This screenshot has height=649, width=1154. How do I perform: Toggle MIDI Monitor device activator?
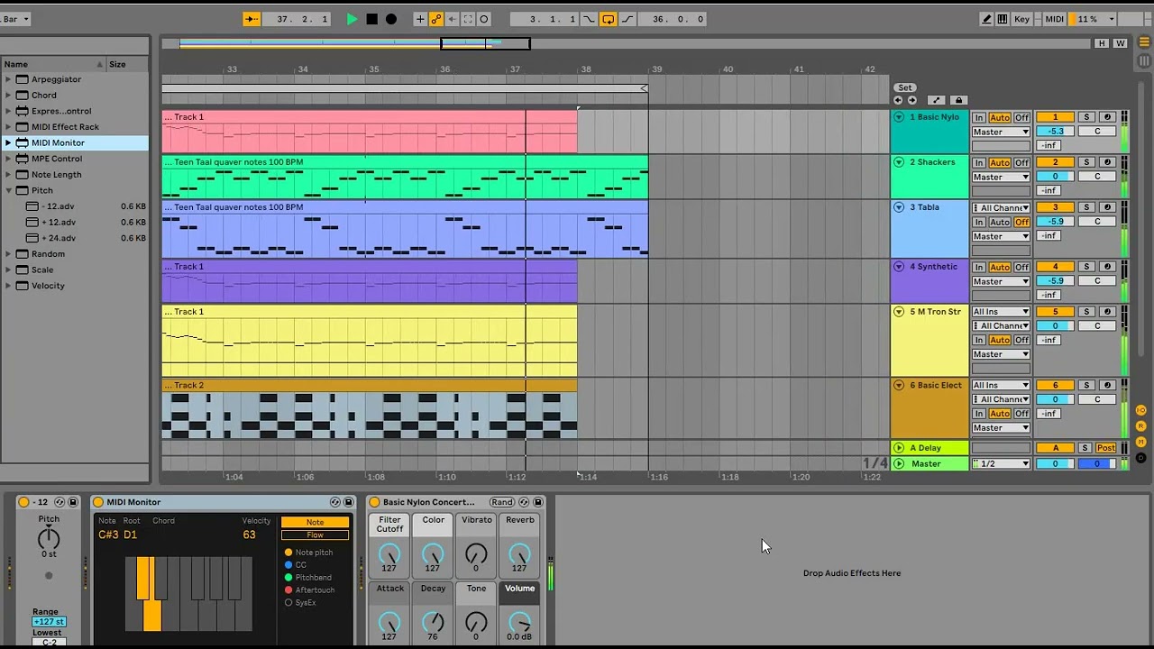click(x=98, y=502)
